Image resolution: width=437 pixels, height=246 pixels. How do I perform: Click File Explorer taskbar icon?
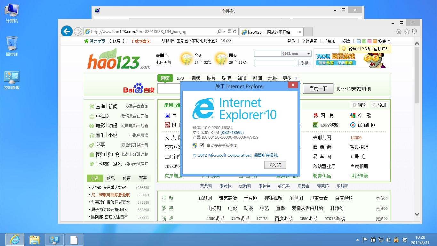point(35,240)
